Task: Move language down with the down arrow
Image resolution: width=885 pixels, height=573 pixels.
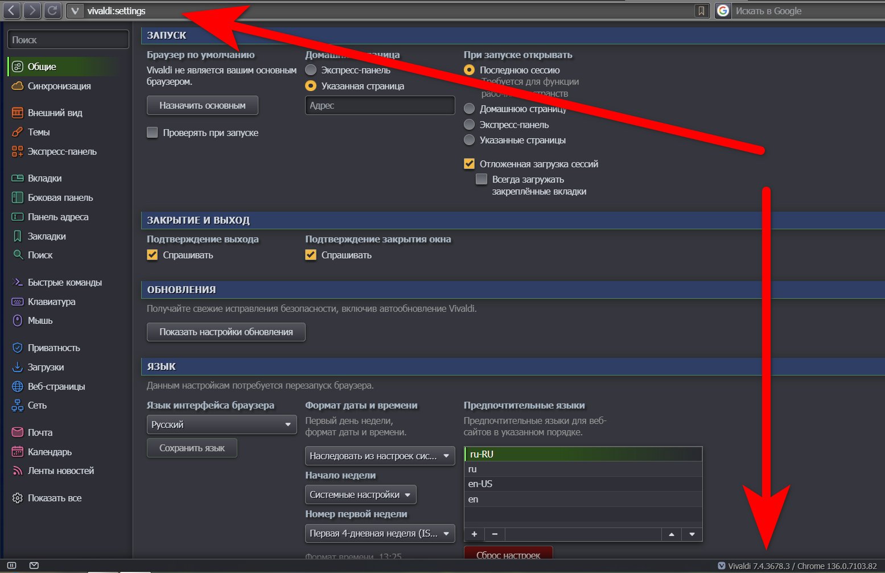Action: tap(692, 534)
